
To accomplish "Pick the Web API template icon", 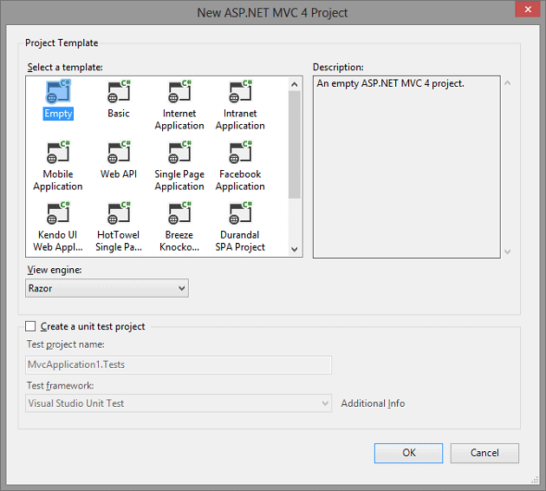I will [119, 153].
